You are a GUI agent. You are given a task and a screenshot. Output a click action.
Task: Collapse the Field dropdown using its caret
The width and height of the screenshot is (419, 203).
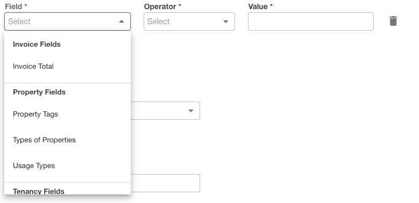tap(122, 21)
